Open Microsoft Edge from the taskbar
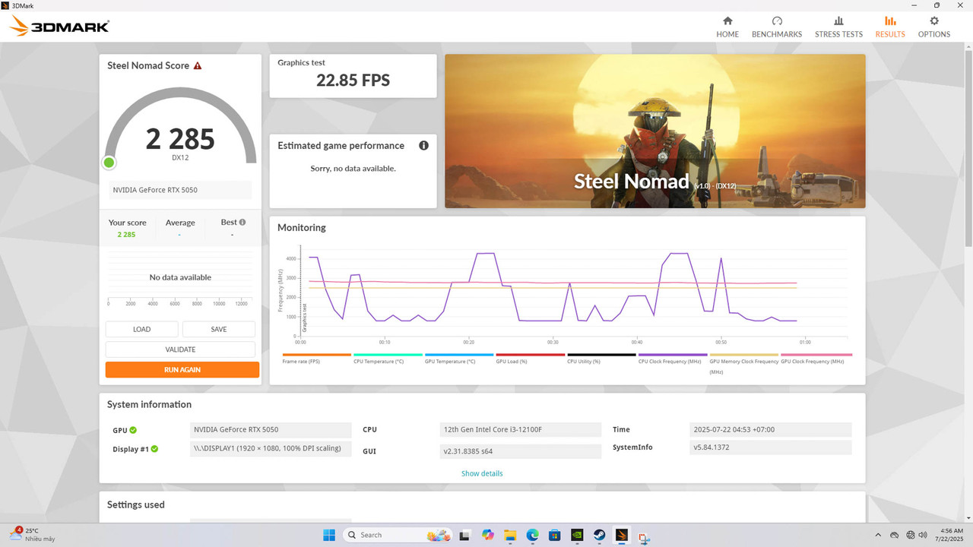This screenshot has width=973, height=547. (532, 535)
